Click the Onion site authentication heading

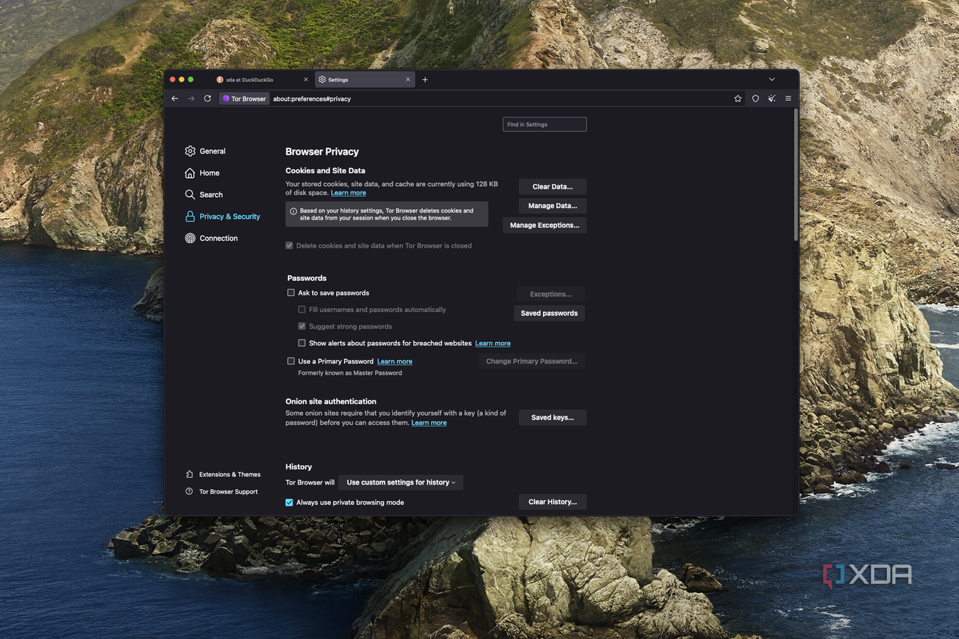(331, 401)
